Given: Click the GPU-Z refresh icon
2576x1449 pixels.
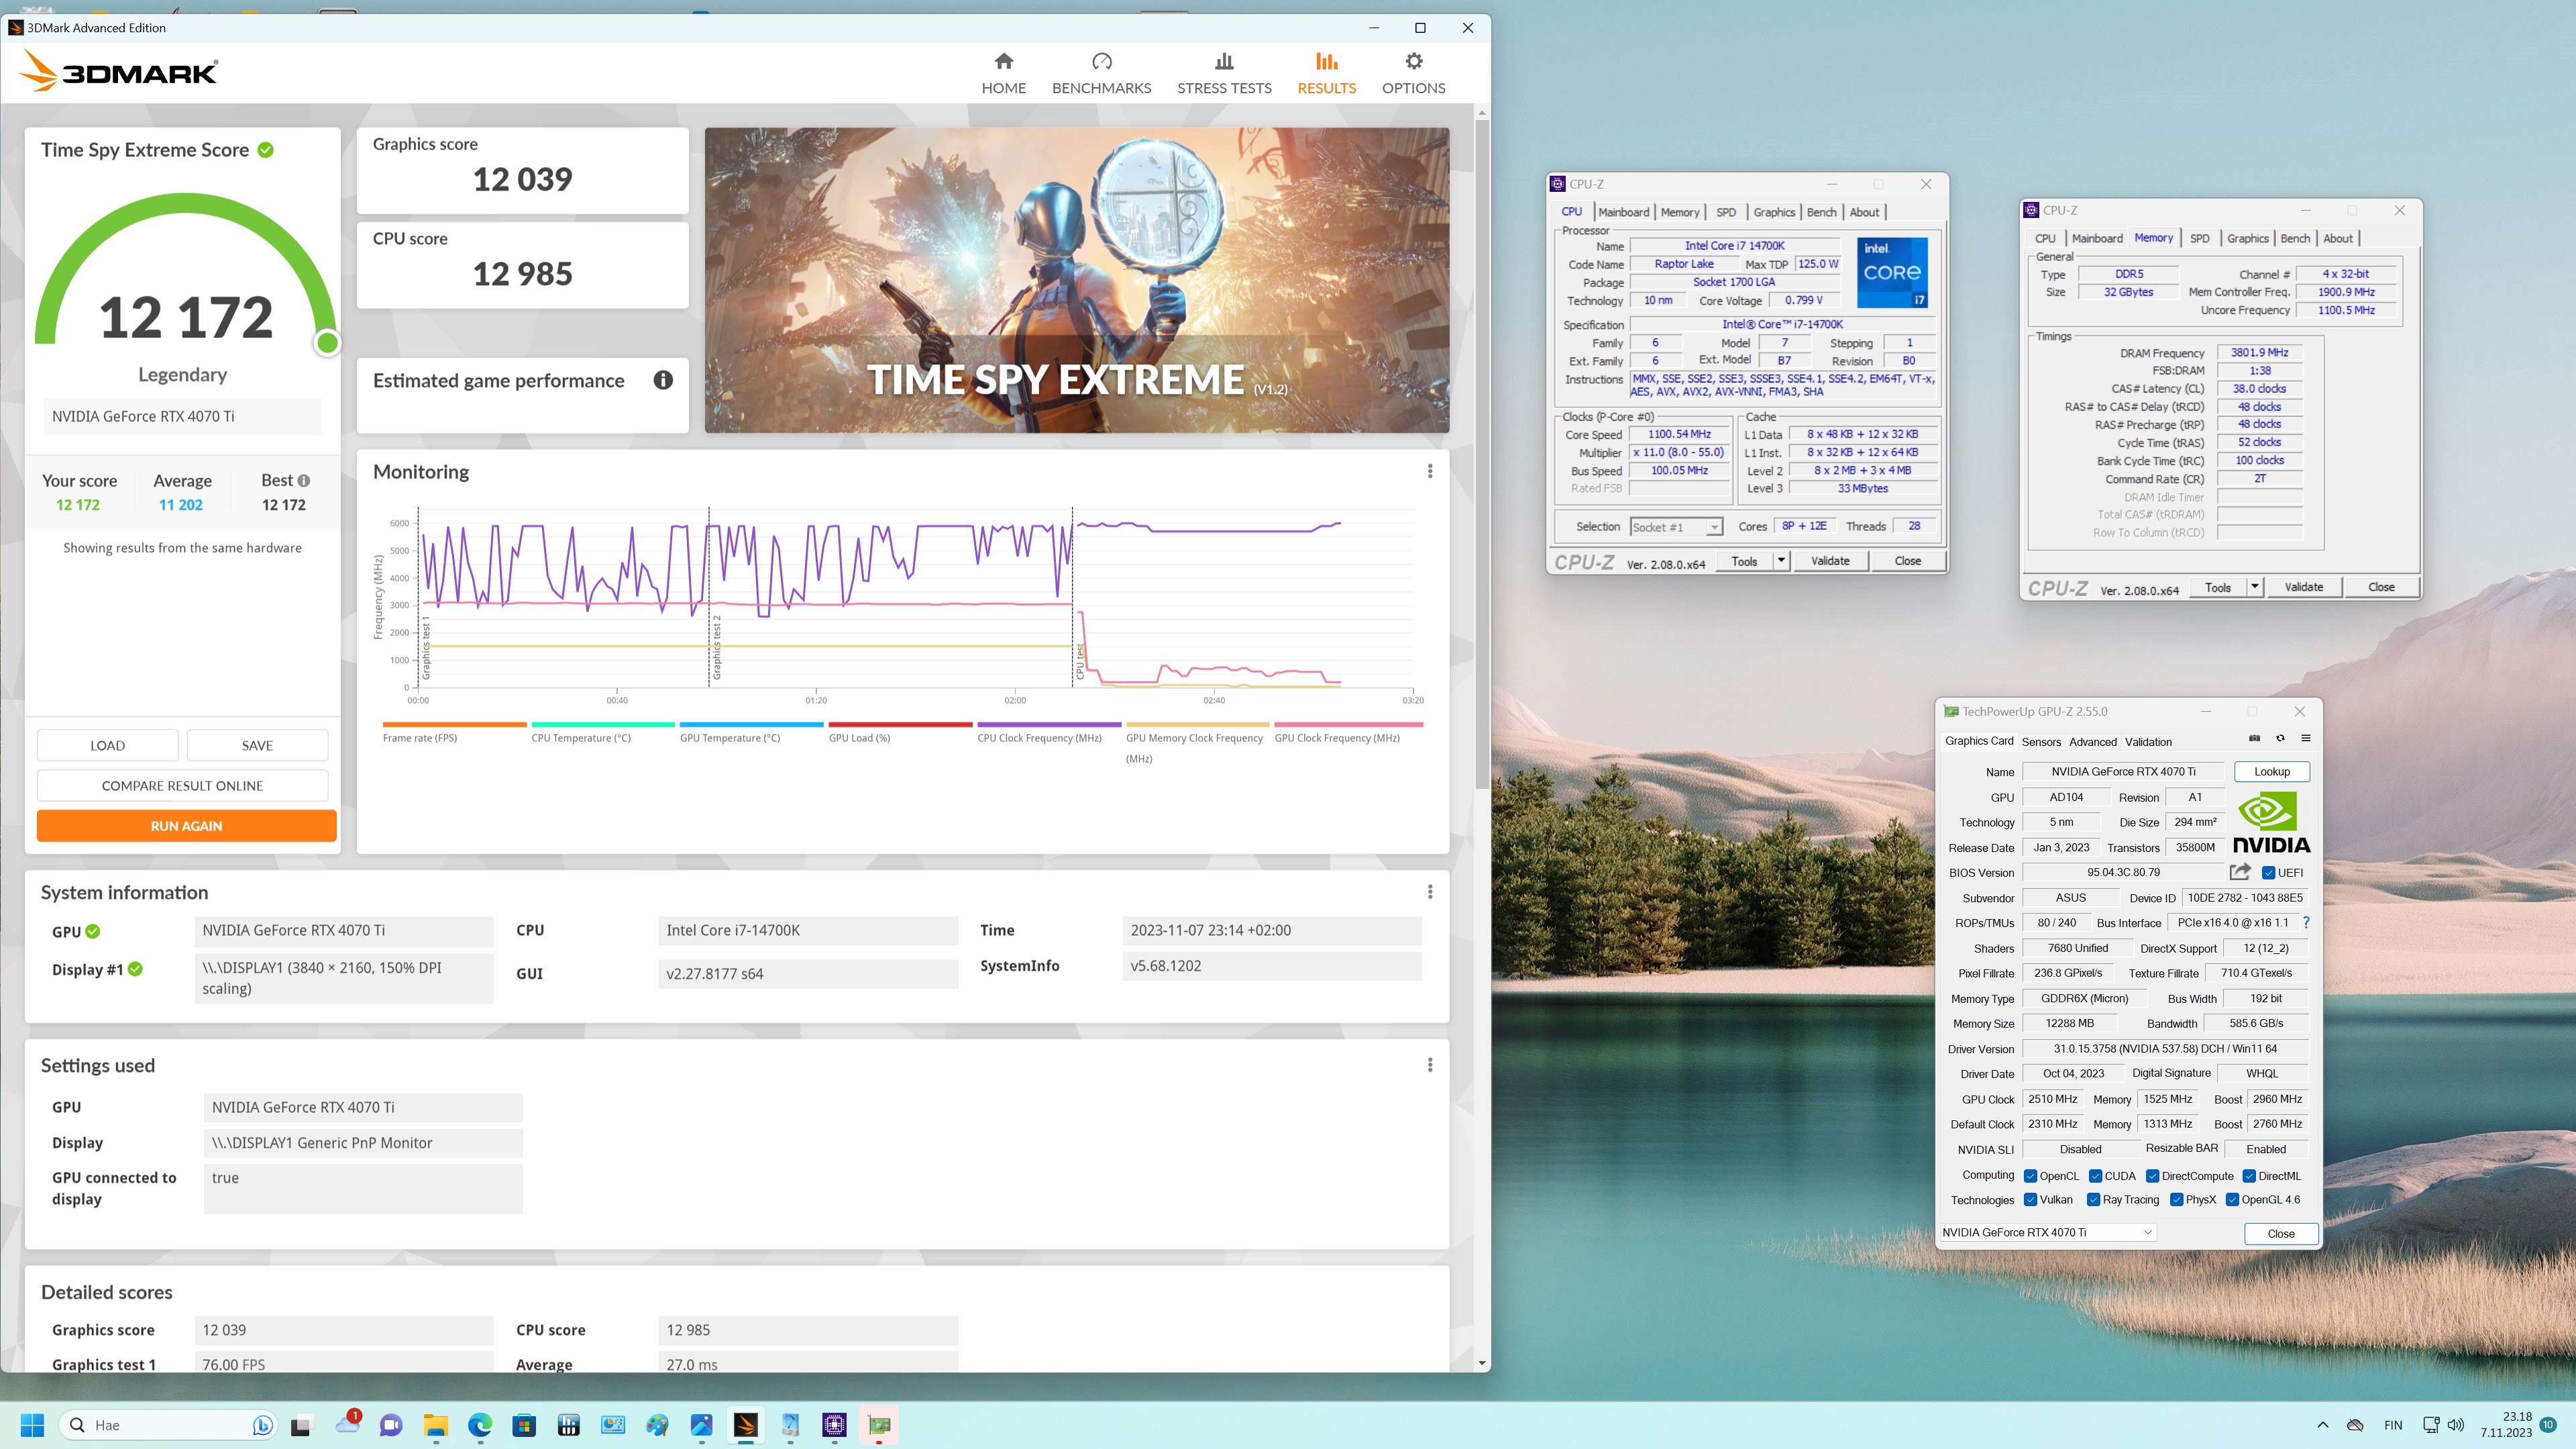Looking at the screenshot, I should click(x=2280, y=738).
